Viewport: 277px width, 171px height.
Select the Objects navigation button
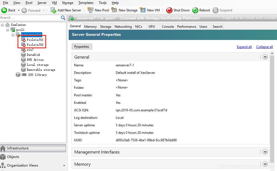[x=33, y=157]
